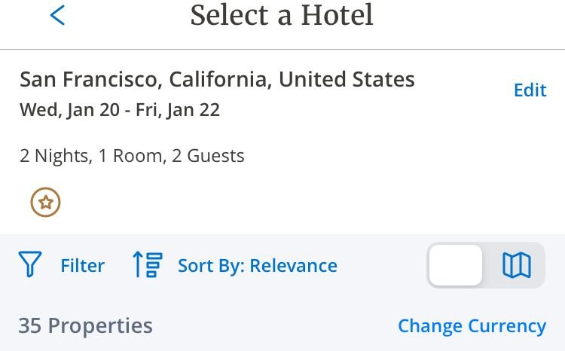Image resolution: width=565 pixels, height=351 pixels.
Task: Tap San Francisco, California destination text
Action: tap(145, 79)
